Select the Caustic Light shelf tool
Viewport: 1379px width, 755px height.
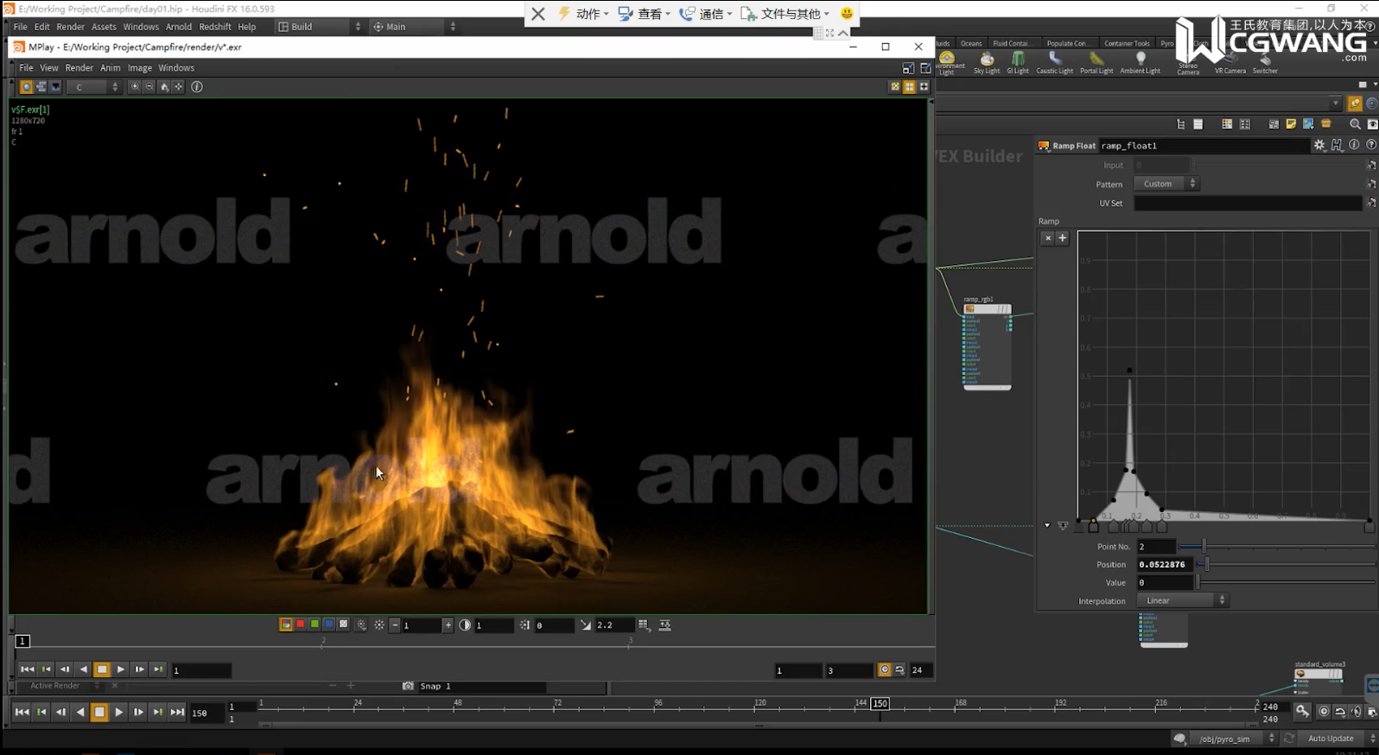pos(1054,62)
